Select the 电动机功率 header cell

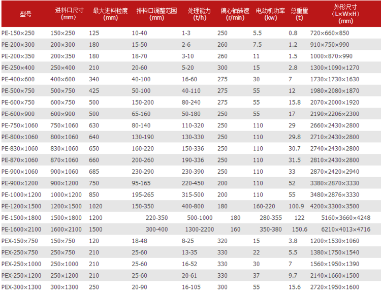[267, 14]
